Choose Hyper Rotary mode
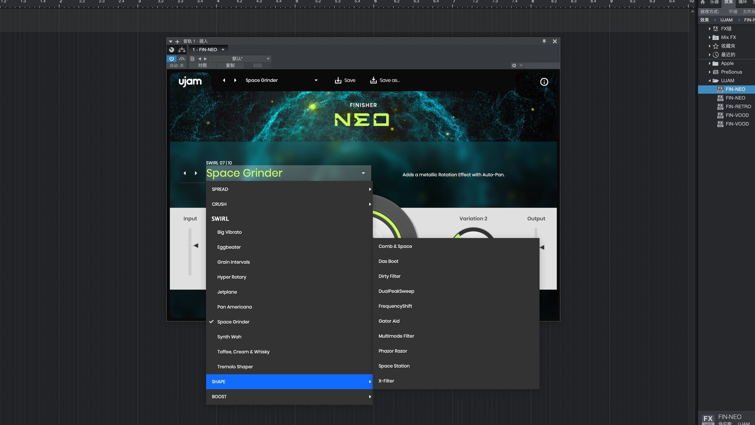Screen dimensions: 755x425 pyautogui.click(x=289, y=277)
